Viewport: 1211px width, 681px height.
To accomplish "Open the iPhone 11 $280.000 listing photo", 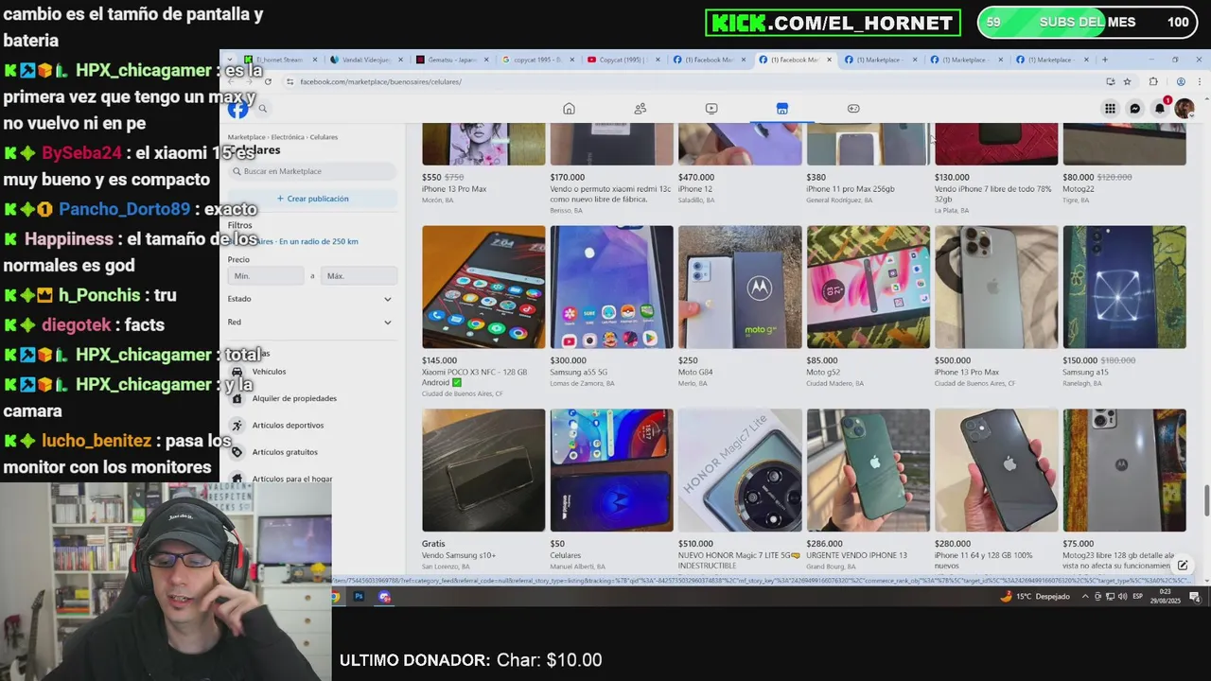I will (x=996, y=470).
